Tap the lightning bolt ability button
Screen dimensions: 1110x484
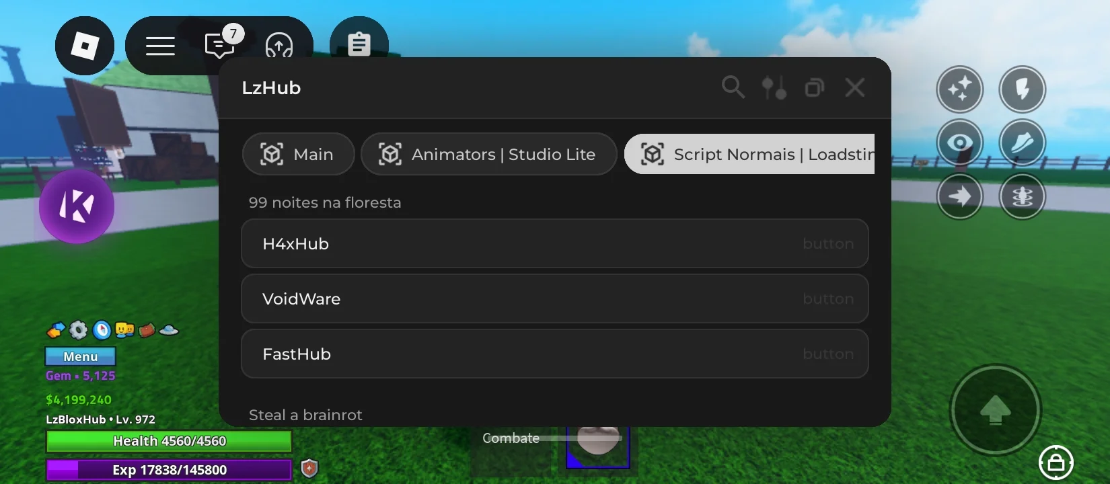pyautogui.click(x=1023, y=89)
